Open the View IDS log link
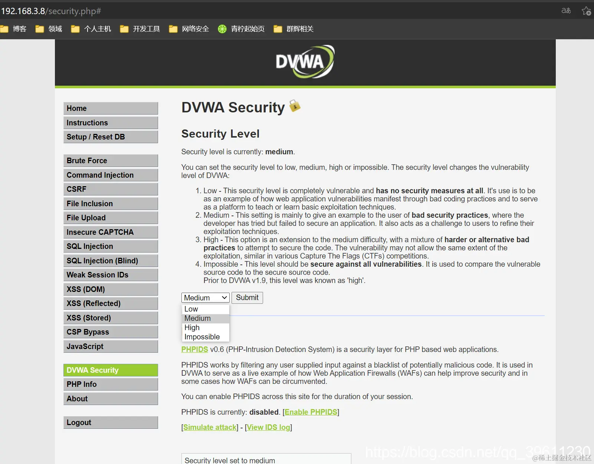 (268, 427)
